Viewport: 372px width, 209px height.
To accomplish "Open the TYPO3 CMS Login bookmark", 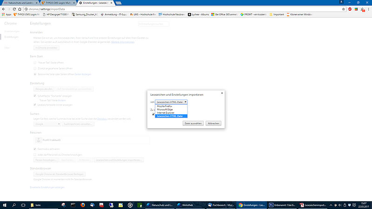I will (x=27, y=14).
